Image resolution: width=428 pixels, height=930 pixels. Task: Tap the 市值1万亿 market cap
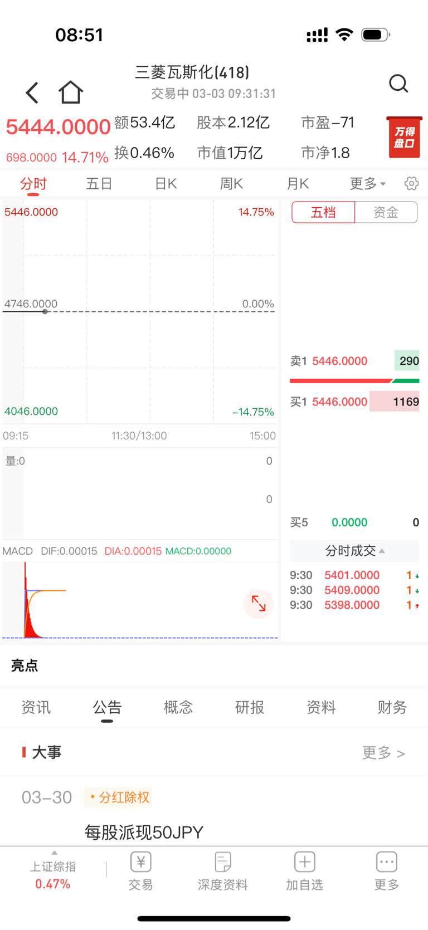[230, 153]
